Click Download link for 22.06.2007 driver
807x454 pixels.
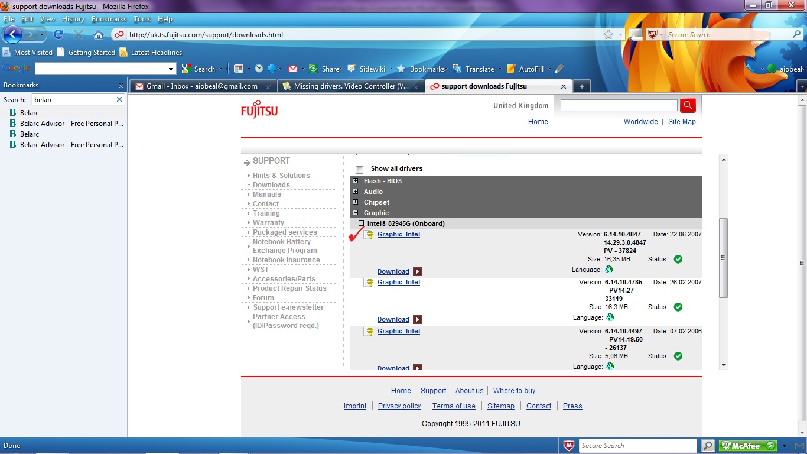[393, 271]
